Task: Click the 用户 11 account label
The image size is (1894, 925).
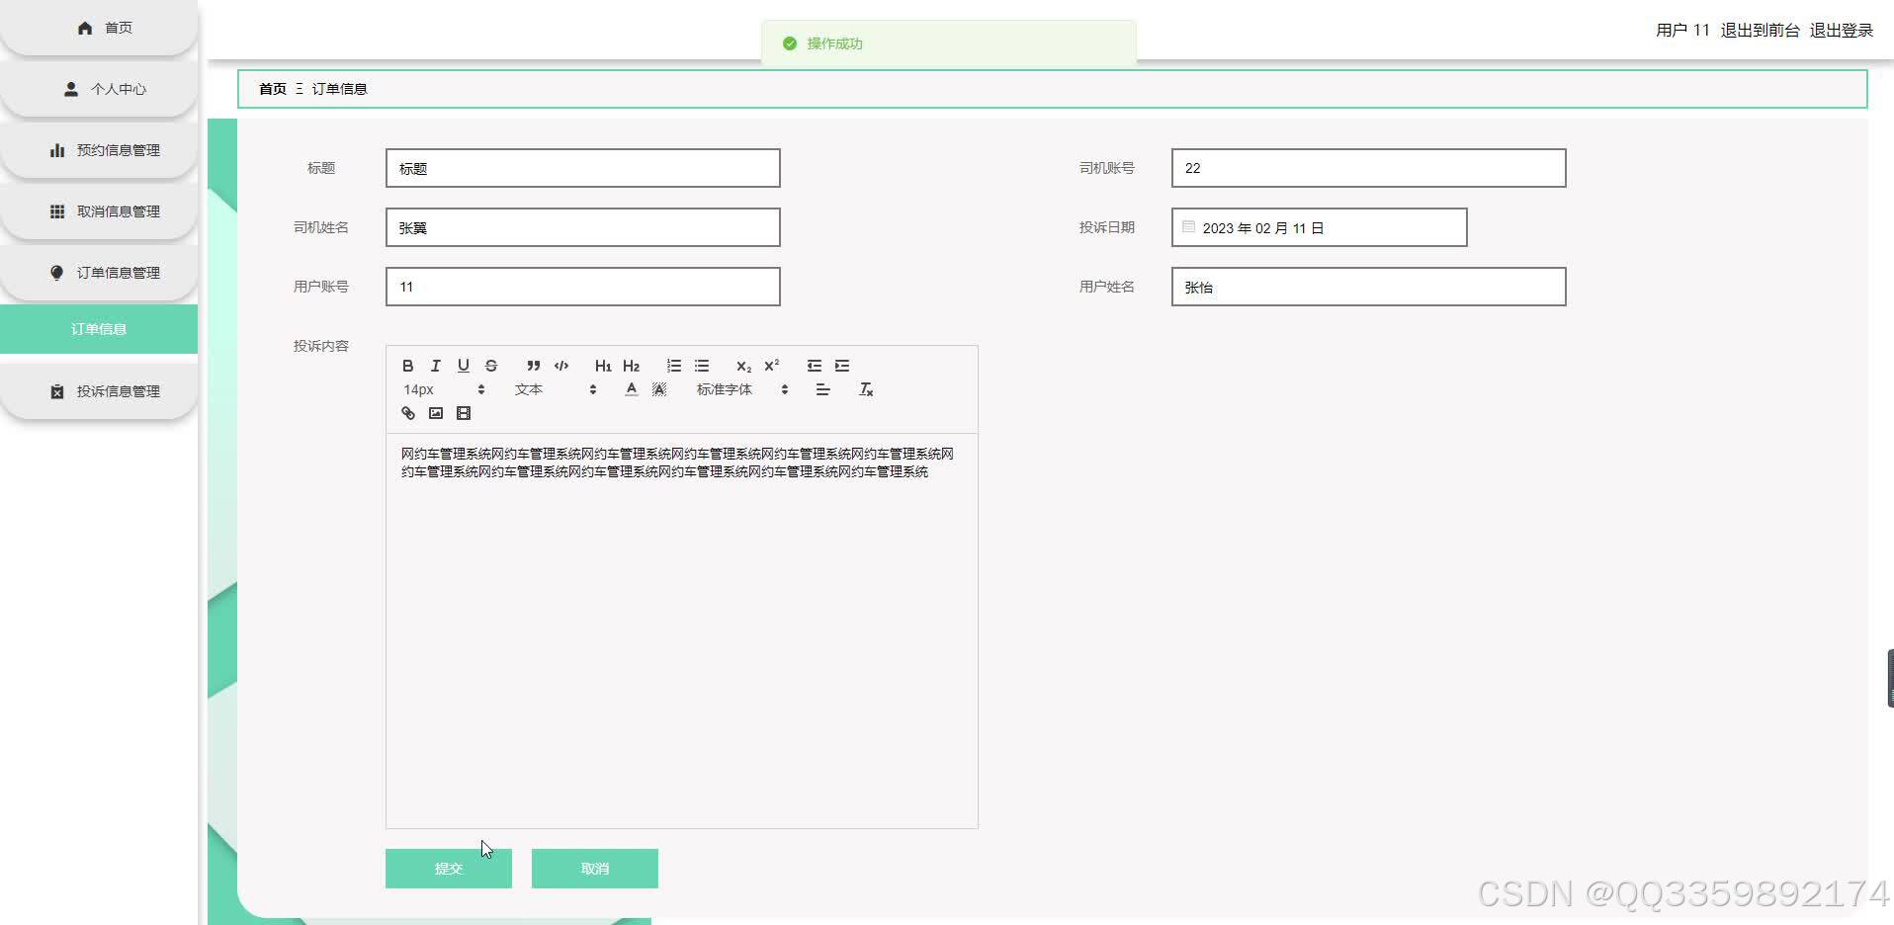Action: click(x=1682, y=31)
